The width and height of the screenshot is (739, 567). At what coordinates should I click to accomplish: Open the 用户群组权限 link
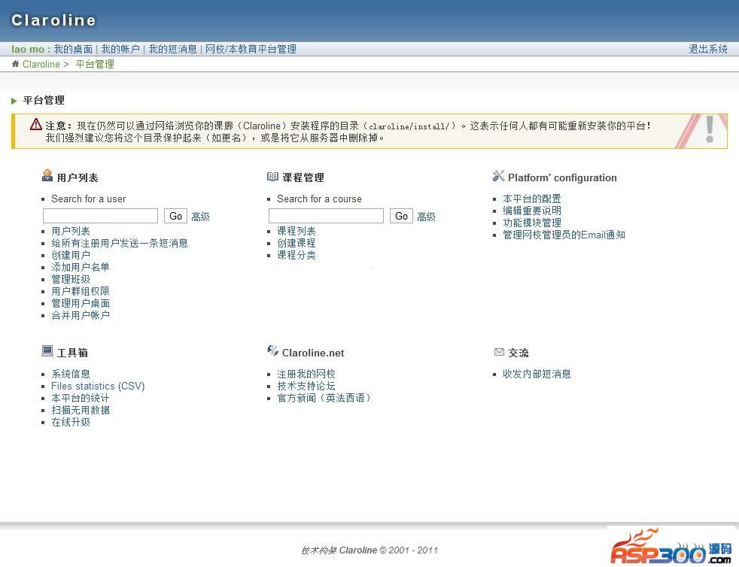pyautogui.click(x=81, y=291)
